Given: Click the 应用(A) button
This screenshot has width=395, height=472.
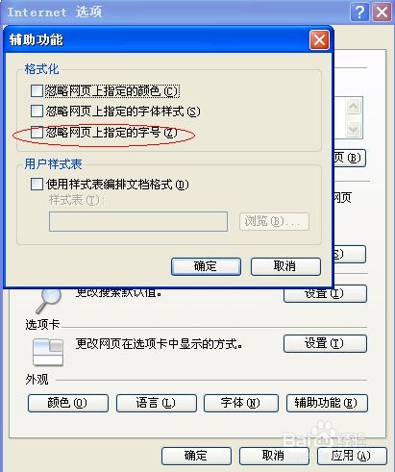Looking at the screenshot, I should pyautogui.click(x=352, y=456).
